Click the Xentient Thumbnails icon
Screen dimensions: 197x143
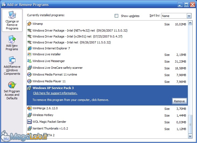click(29, 128)
